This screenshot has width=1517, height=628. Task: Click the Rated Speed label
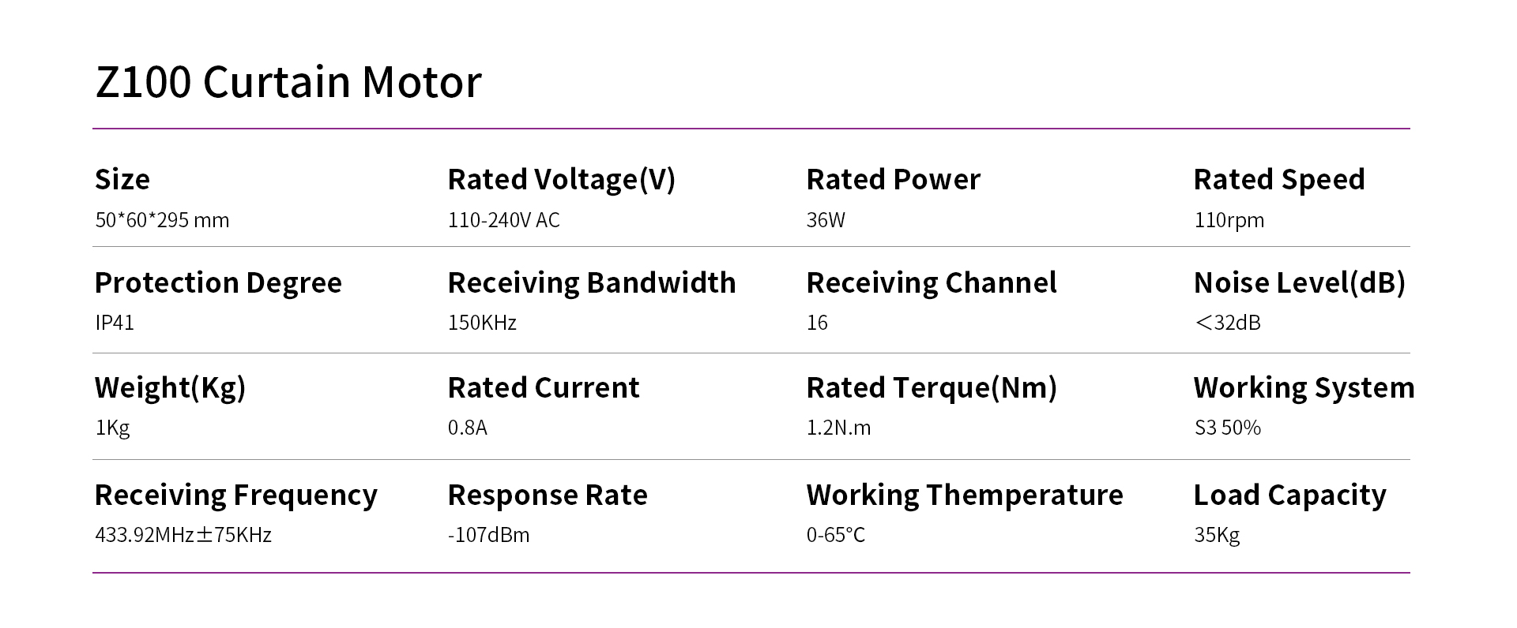(x=1278, y=180)
